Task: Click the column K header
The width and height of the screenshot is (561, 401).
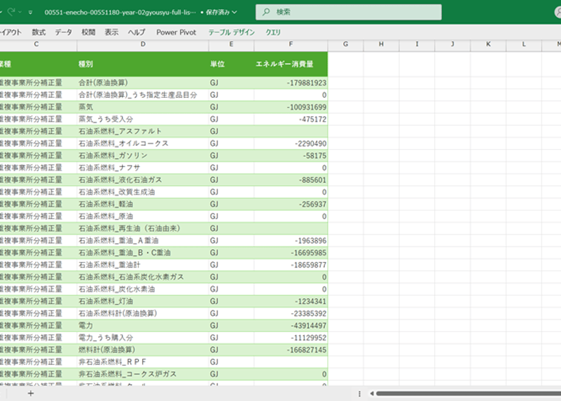Action: 488,44
